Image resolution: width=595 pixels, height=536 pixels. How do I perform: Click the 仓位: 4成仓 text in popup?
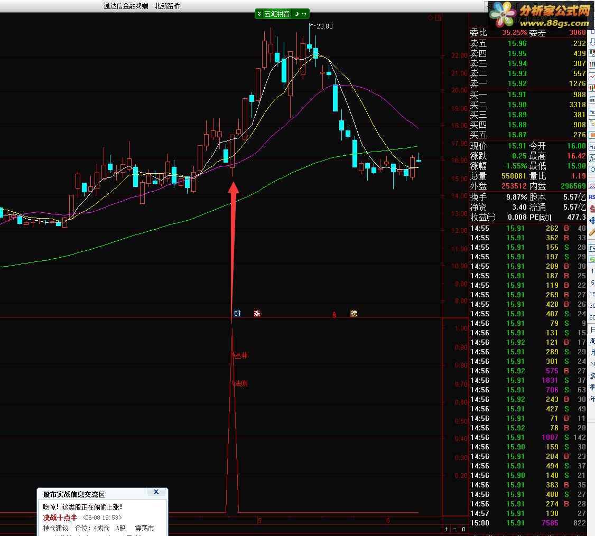[92, 528]
